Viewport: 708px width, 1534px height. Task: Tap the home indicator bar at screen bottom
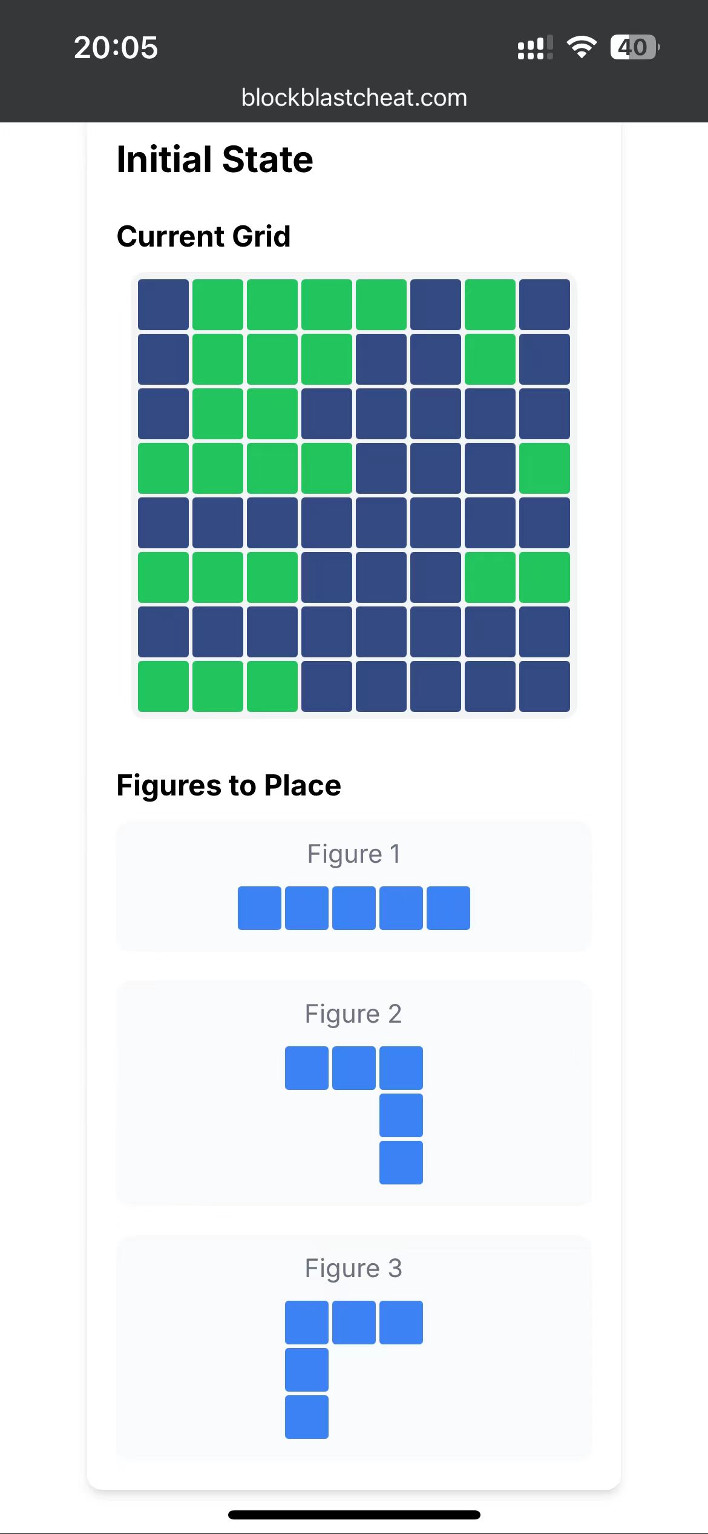point(354,1515)
